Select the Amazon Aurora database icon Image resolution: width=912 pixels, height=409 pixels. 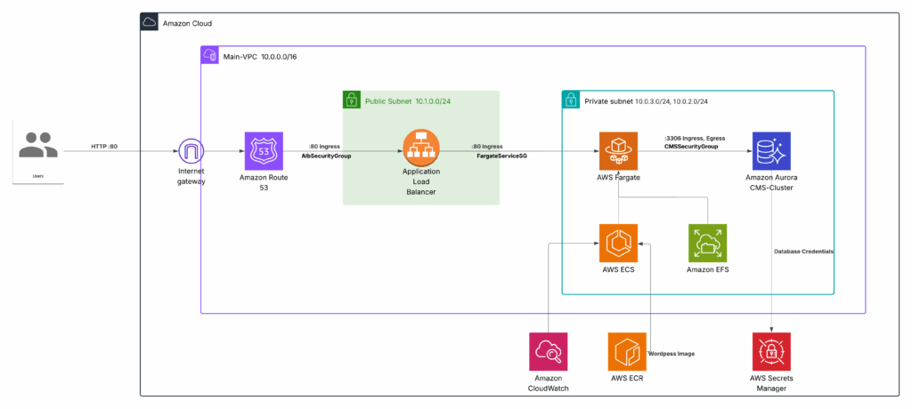click(771, 151)
